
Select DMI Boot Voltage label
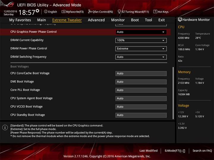pyautogui.click(x=22, y=81)
